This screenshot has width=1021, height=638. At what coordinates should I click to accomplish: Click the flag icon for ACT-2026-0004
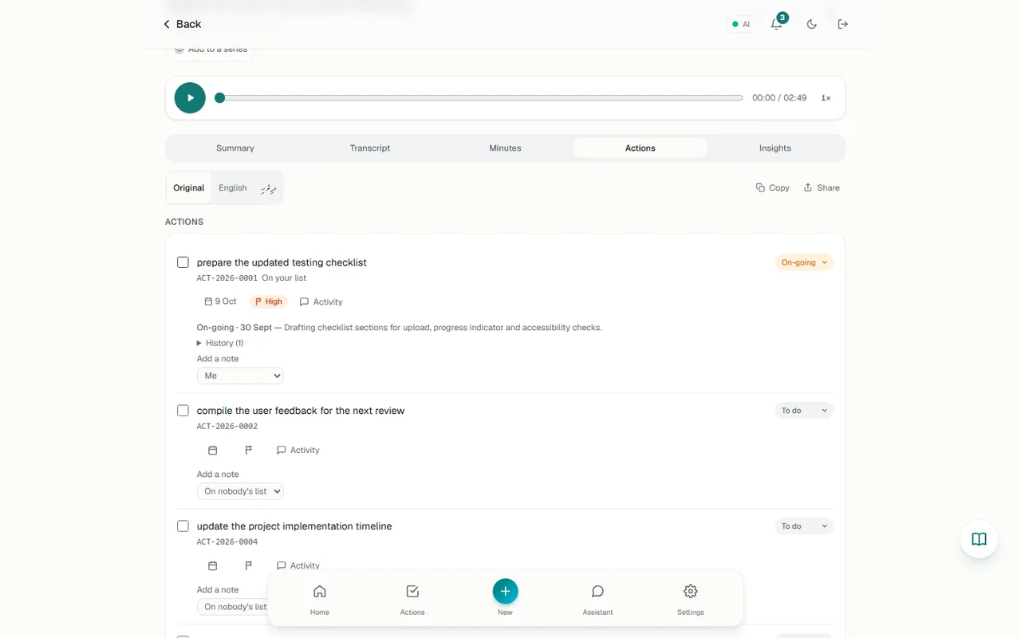[248, 565]
